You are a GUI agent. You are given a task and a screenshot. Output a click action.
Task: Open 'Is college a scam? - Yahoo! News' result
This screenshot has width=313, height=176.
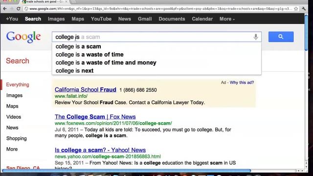click(x=100, y=150)
